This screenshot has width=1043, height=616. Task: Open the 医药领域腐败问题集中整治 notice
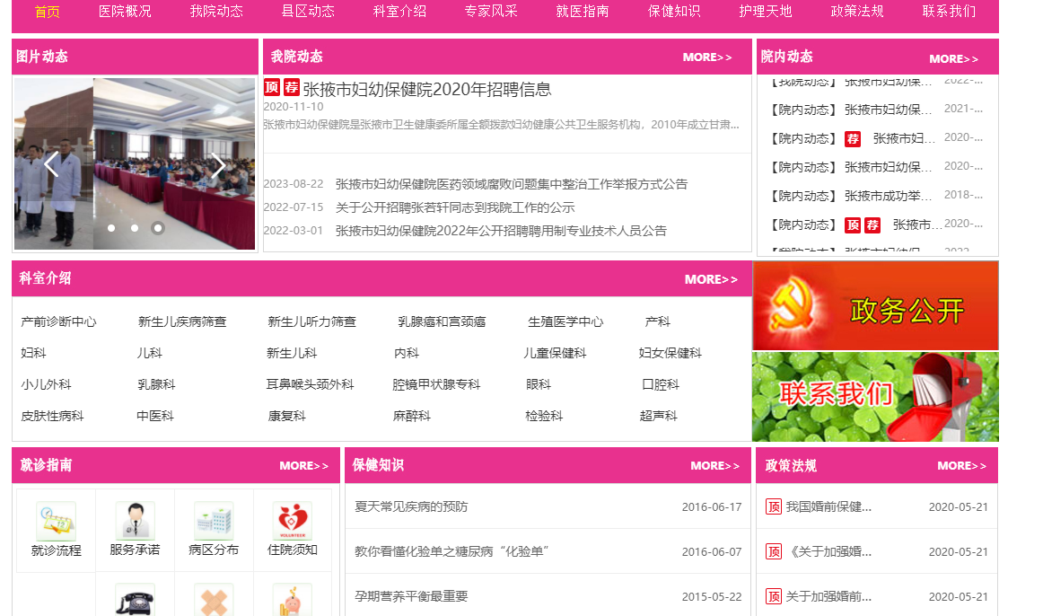pos(512,184)
